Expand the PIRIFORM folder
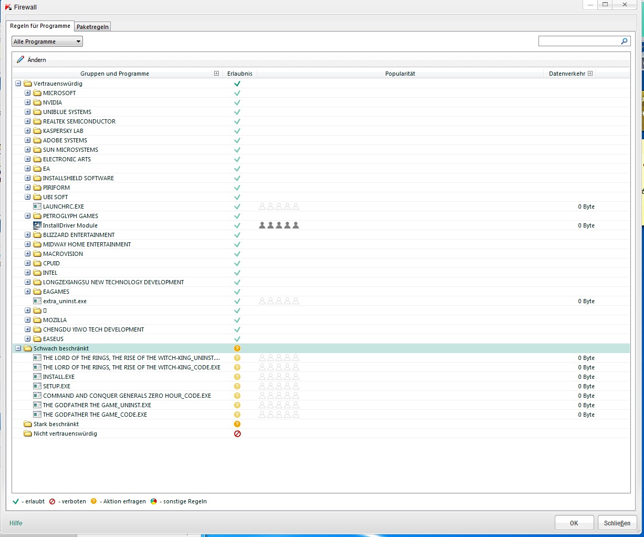 [x=28, y=188]
